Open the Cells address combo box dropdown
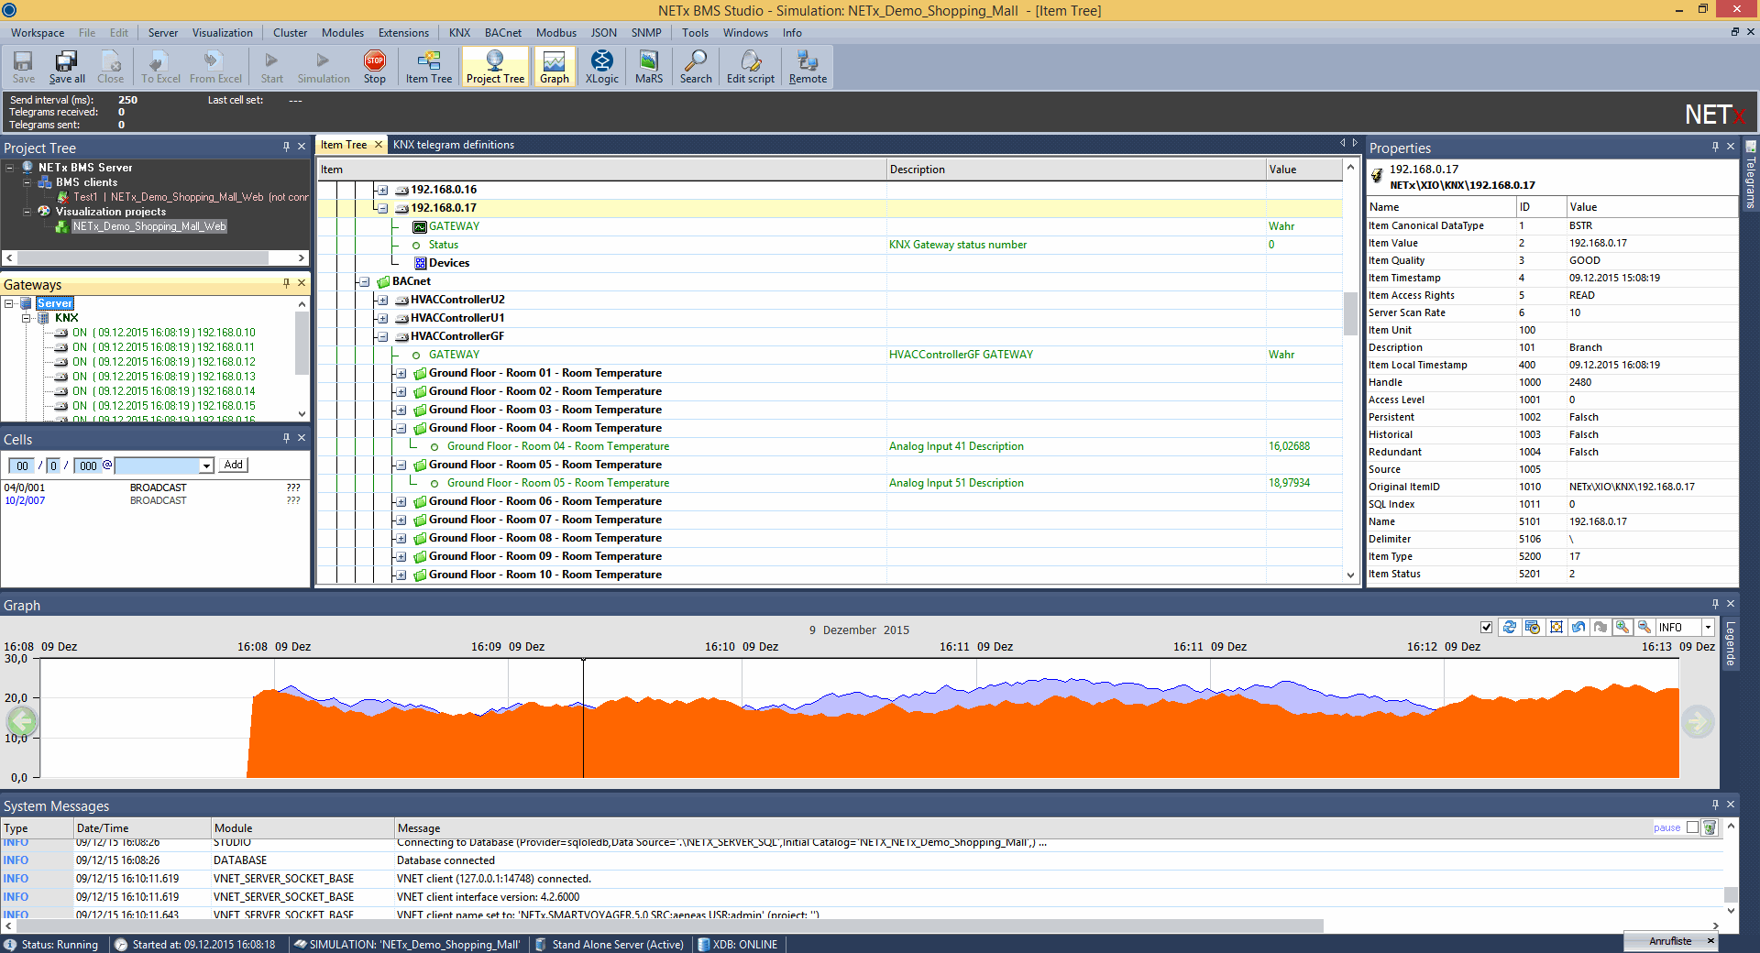The height and width of the screenshot is (953, 1760). coord(206,466)
